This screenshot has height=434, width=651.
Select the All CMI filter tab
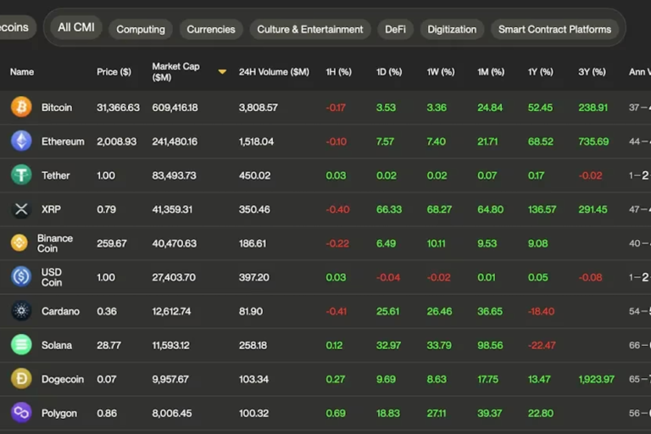tap(76, 27)
